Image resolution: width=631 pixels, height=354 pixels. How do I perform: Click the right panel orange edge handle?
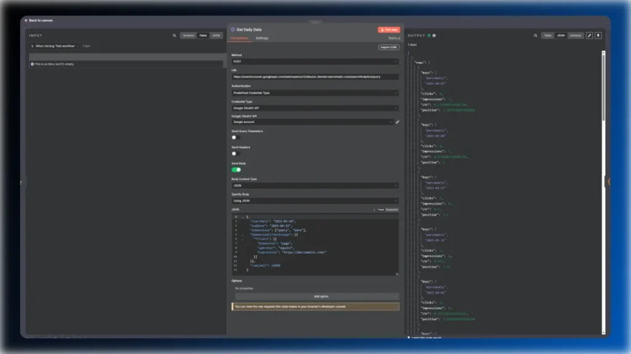click(609, 181)
